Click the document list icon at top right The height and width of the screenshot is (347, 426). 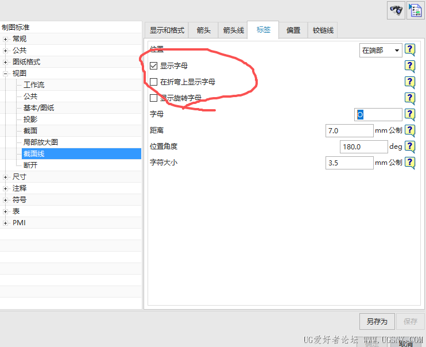(416, 10)
